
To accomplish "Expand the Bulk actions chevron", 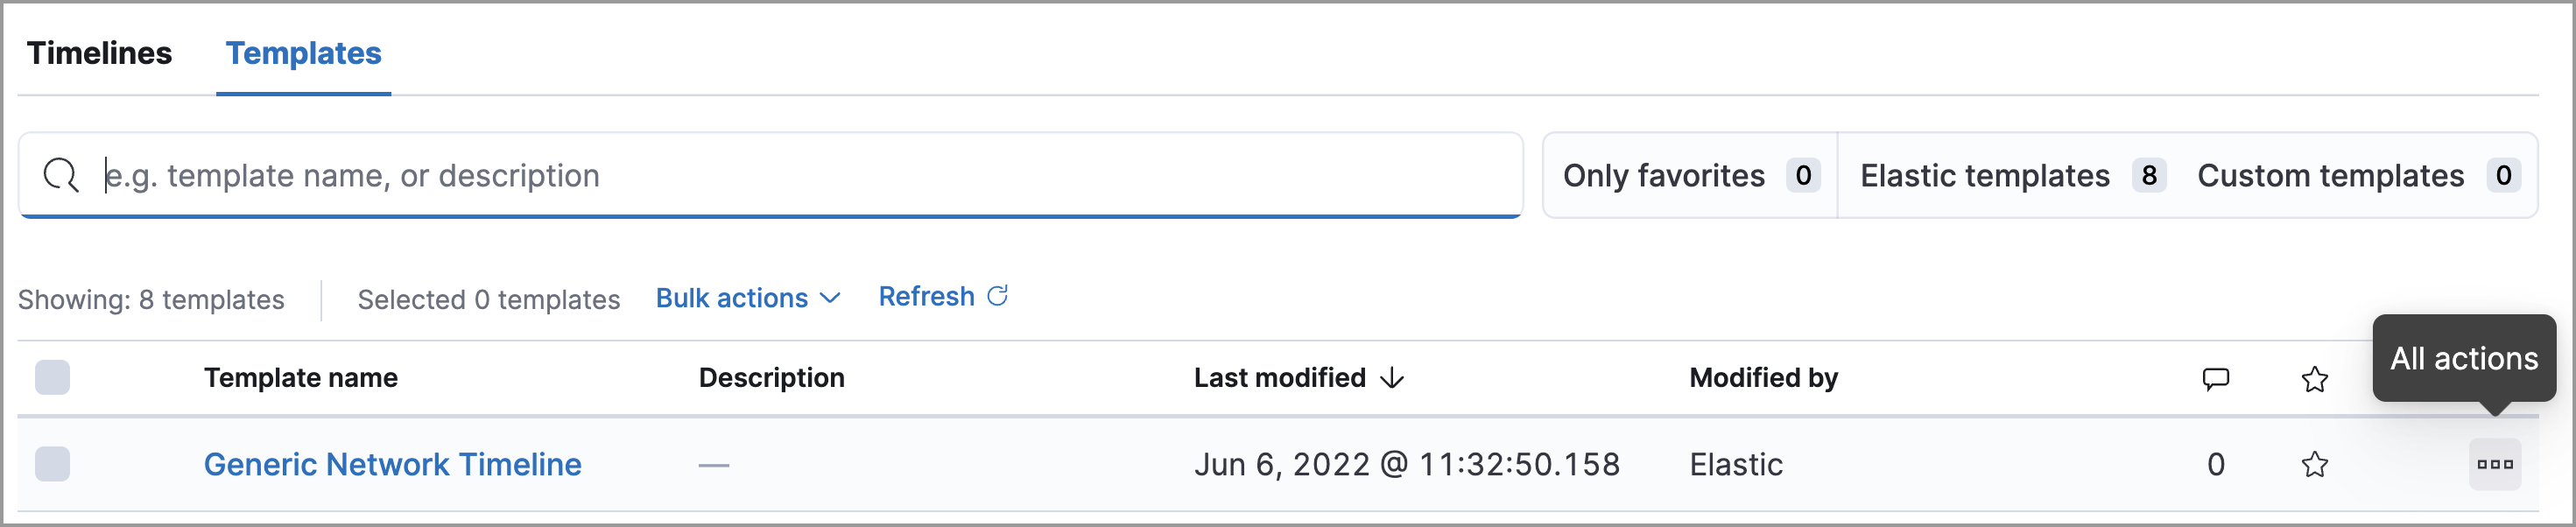I will 829,298.
